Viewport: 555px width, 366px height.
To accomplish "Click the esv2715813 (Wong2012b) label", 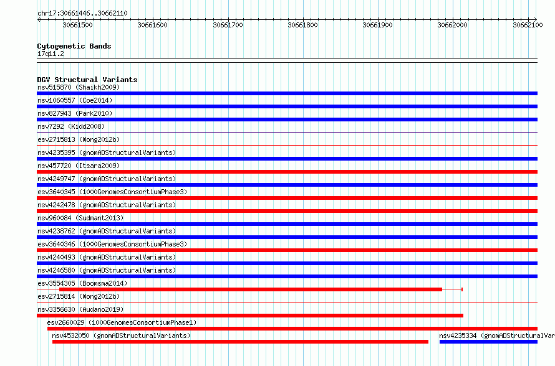I will [79, 139].
